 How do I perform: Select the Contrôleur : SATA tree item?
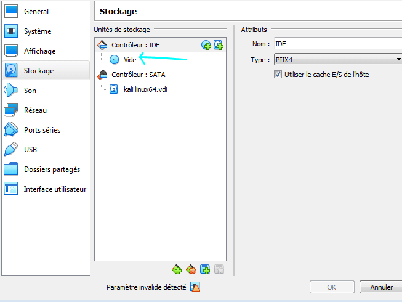[x=138, y=75]
